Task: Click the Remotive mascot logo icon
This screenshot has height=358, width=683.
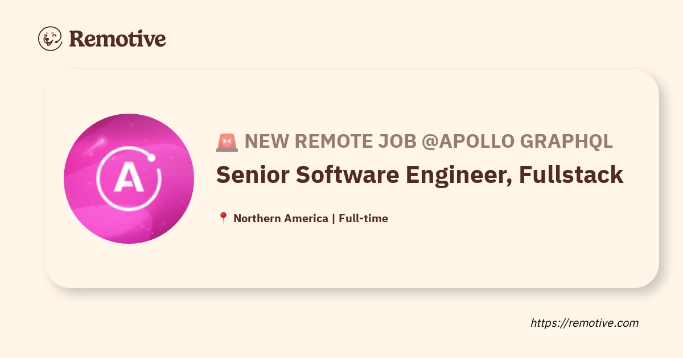Action: pyautogui.click(x=50, y=39)
